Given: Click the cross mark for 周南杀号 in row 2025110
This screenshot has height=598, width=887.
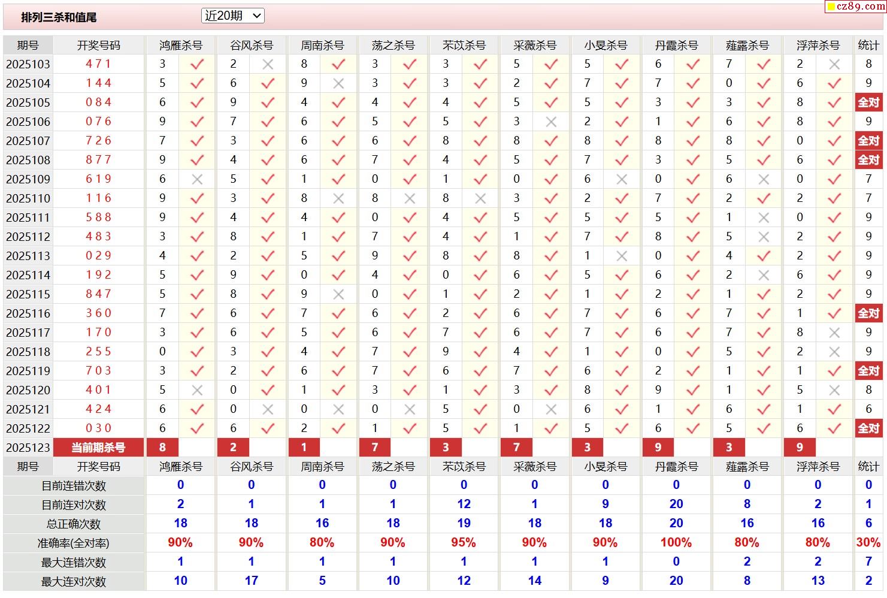Looking at the screenshot, I should click(x=338, y=198).
